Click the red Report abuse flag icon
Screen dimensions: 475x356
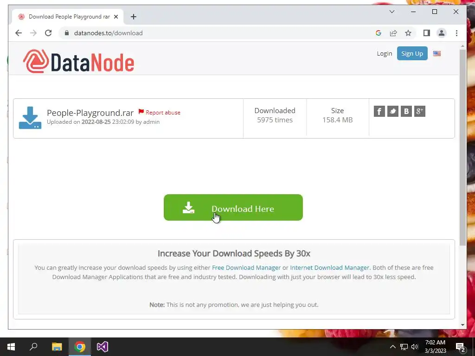(x=141, y=112)
